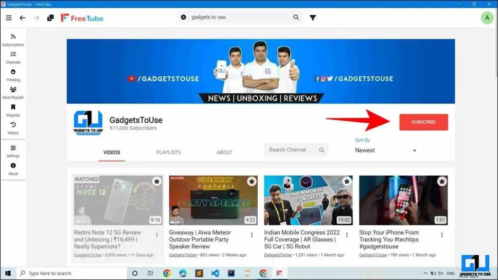Click the GadgetsToUse channel avatar
Viewport: 498px width, 280px height.
pos(89,123)
